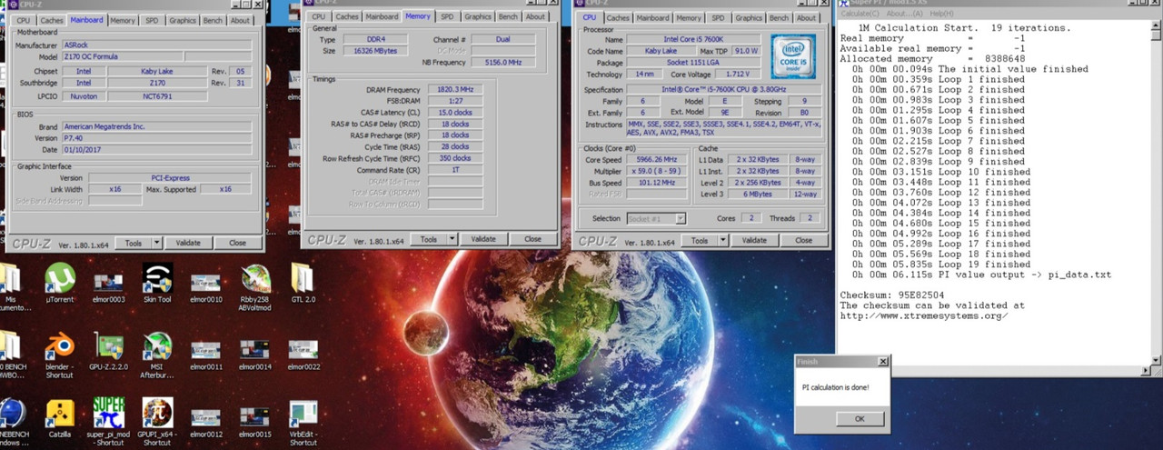Launch the GPUPI_x64 shortcut icon
The width and height of the screenshot is (1163, 450).
157,422
